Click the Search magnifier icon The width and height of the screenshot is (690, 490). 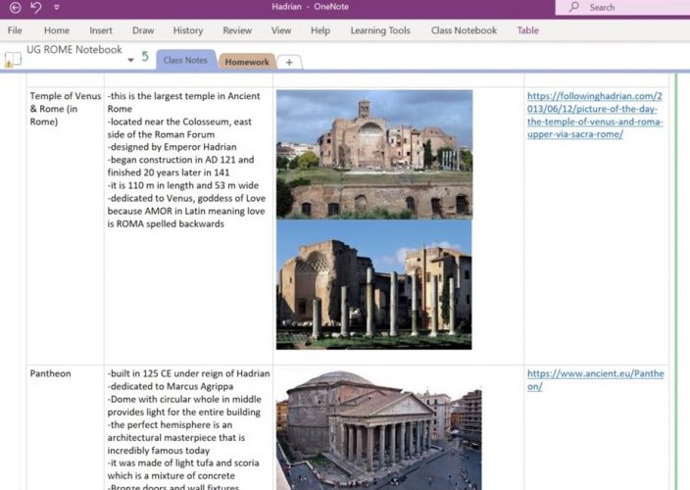pos(576,8)
